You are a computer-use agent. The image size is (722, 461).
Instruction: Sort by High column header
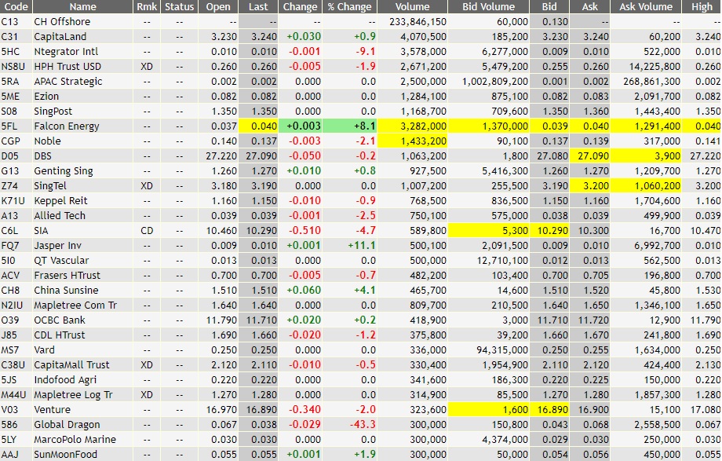point(702,6)
